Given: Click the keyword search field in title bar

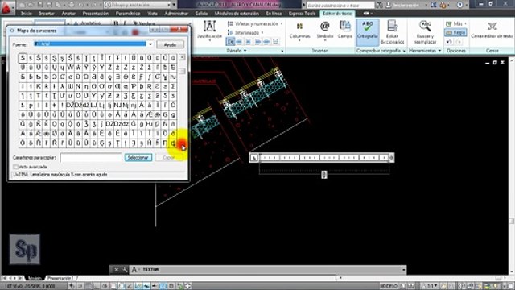Looking at the screenshot, I should pos(340,5).
